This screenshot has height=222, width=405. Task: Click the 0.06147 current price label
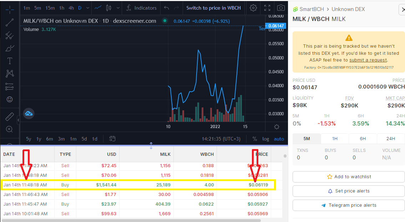coord(276,26)
